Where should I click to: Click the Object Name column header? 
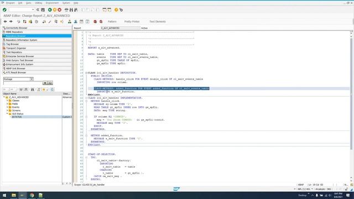point(32,93)
